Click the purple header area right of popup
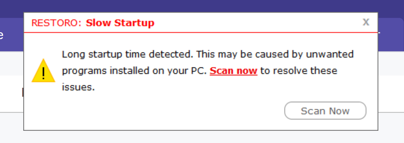Screen dimensions: 404x143 coord(391,34)
